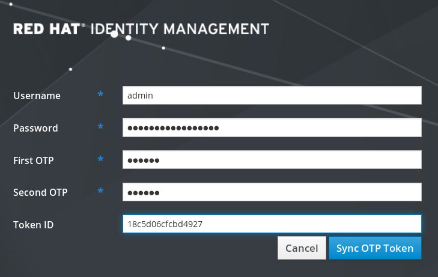Click the Username input field
This screenshot has height=277, width=438.
click(272, 96)
